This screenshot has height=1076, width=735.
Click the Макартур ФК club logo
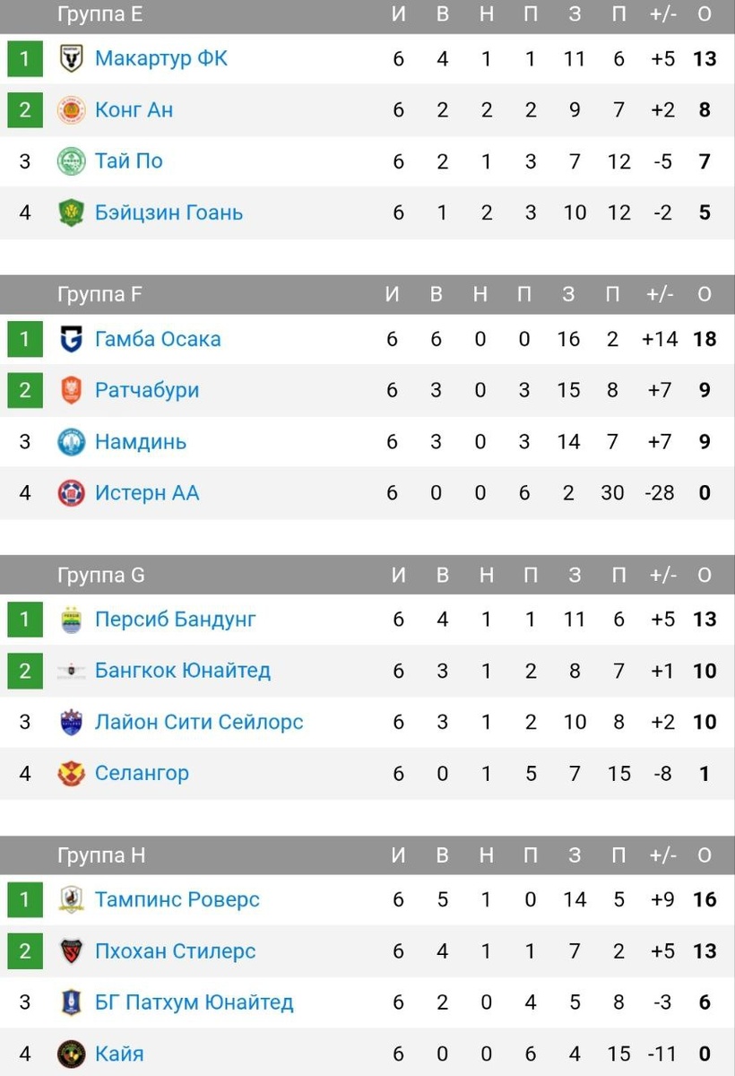(71, 59)
